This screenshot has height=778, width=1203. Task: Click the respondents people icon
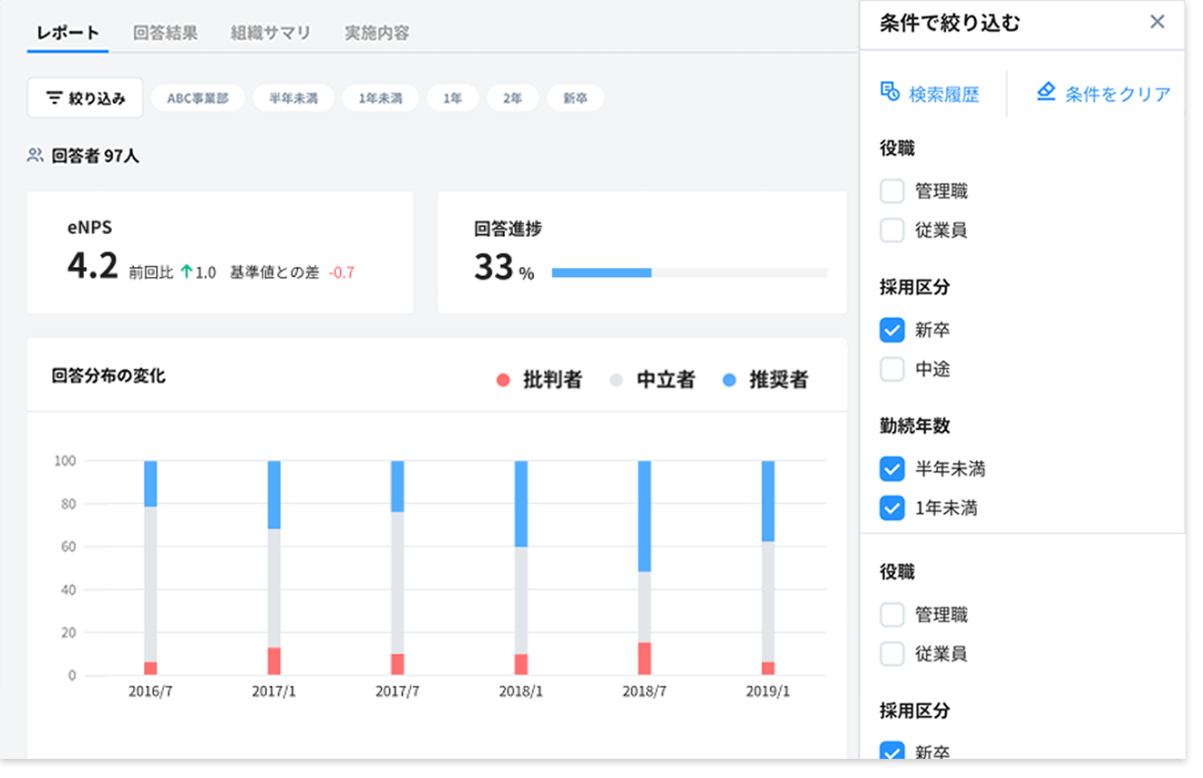tap(36, 156)
